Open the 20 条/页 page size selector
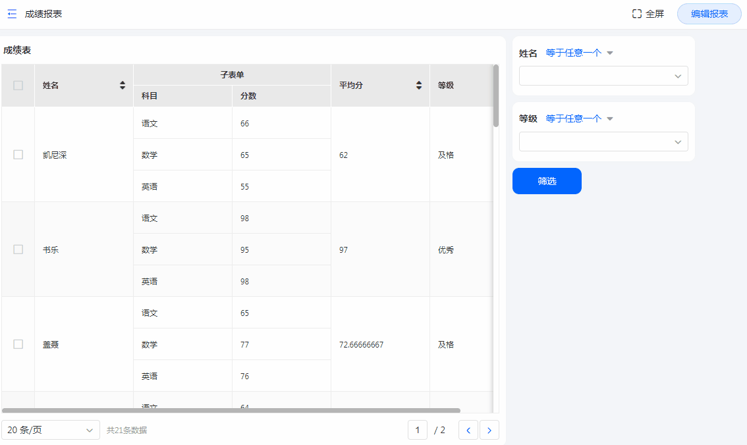Screen dimensions: 747x445 click(x=51, y=431)
